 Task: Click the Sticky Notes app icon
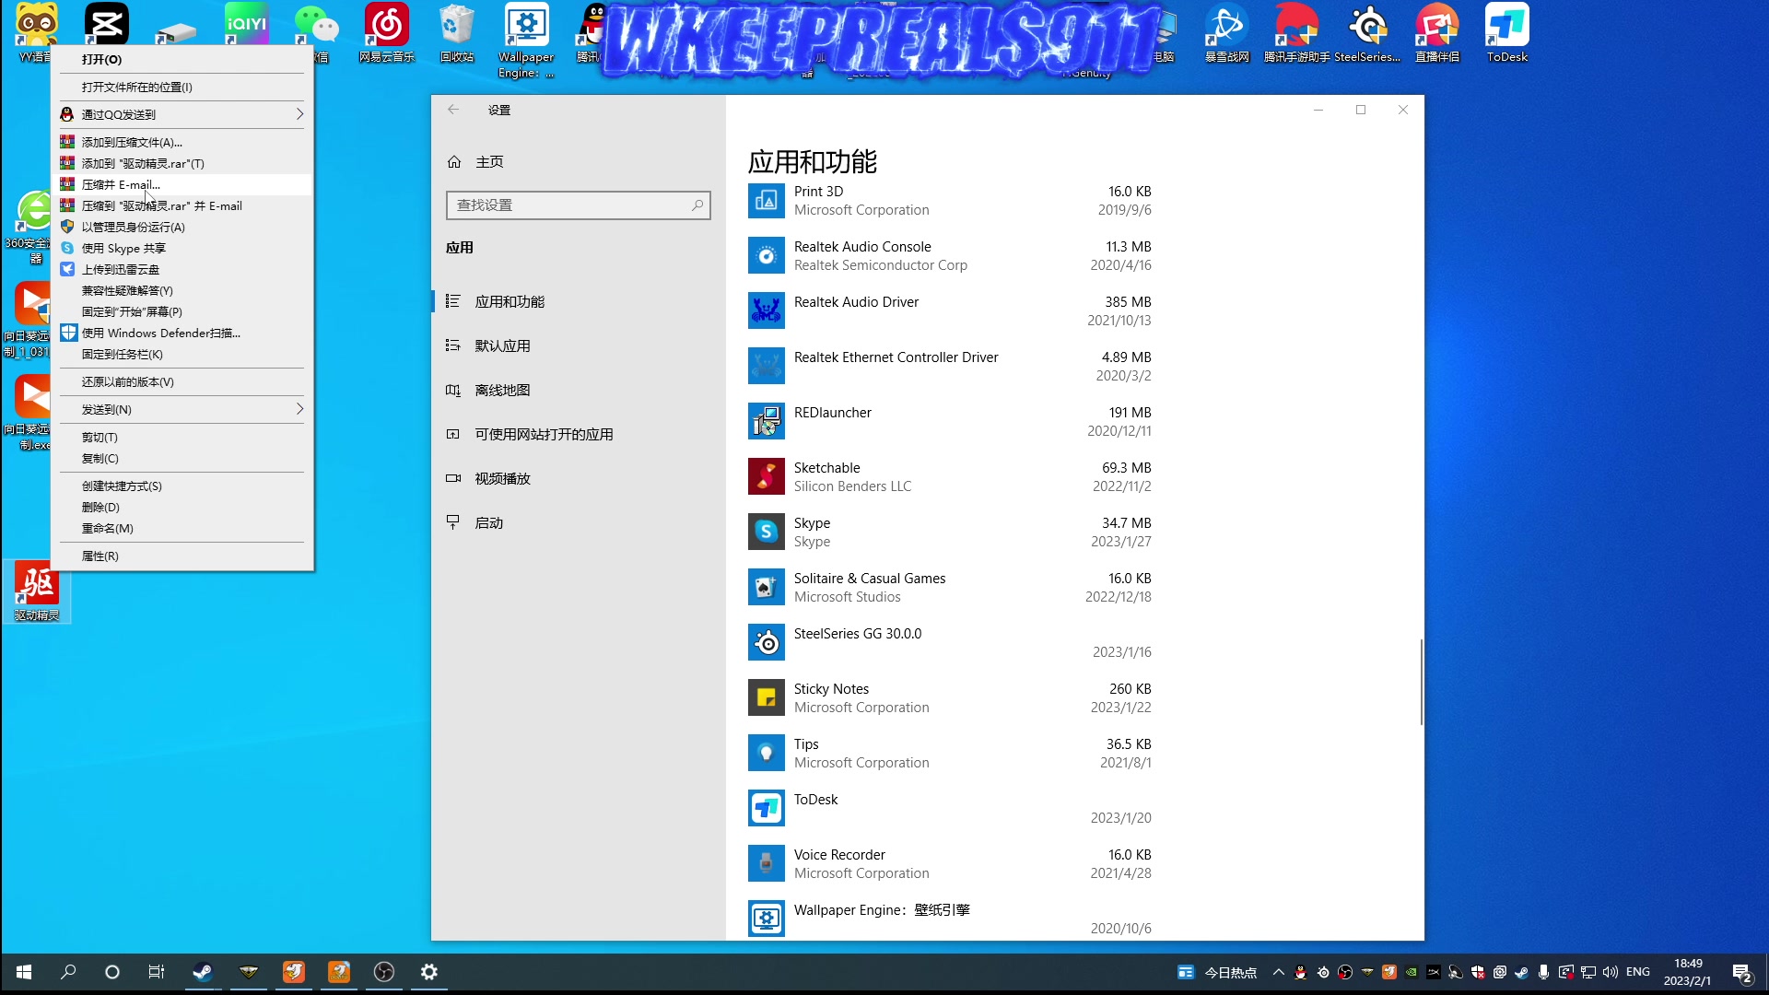point(766,697)
